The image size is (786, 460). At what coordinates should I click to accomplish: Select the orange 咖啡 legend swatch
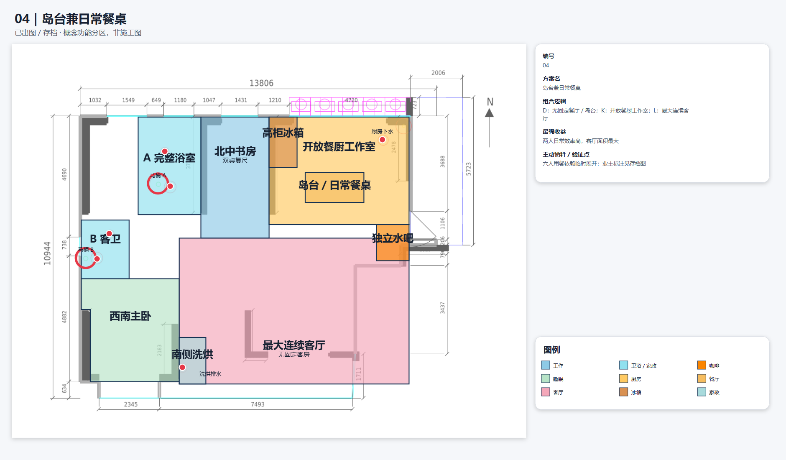[x=702, y=365]
